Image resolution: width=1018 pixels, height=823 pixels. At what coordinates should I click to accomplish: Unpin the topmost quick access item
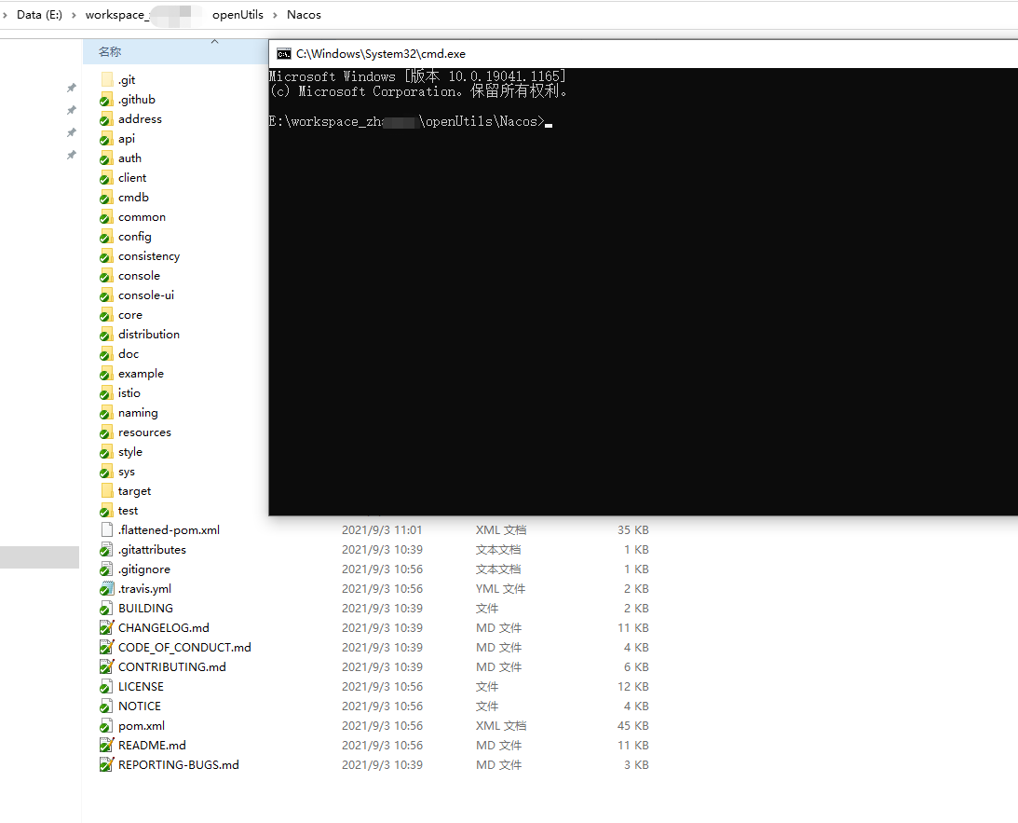[x=71, y=87]
